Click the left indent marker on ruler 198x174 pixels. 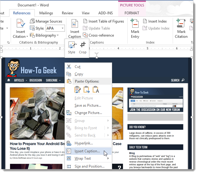click(2, 49)
